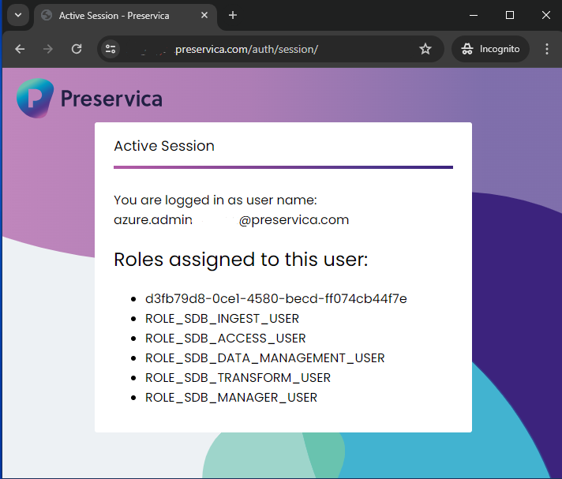The image size is (562, 479).
Task: Click the ROLE_SDB_TRANSFORM_USER entry
Action: tap(238, 378)
